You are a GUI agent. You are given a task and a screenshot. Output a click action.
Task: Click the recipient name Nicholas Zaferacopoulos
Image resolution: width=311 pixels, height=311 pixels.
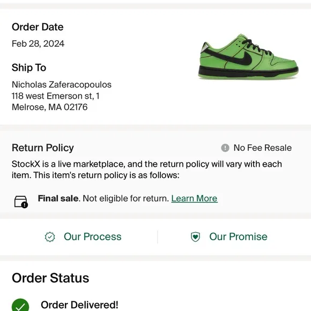point(62,85)
